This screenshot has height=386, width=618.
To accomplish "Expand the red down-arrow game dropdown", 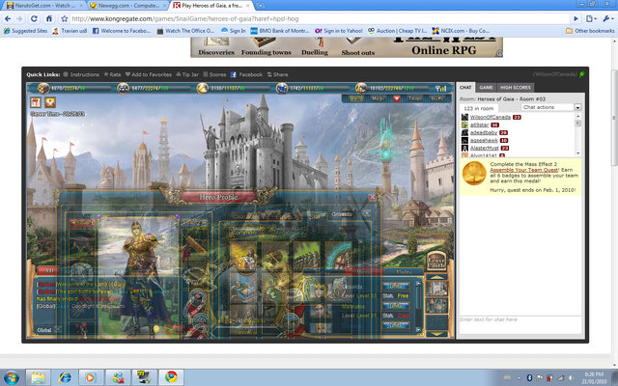I will coord(397,98).
